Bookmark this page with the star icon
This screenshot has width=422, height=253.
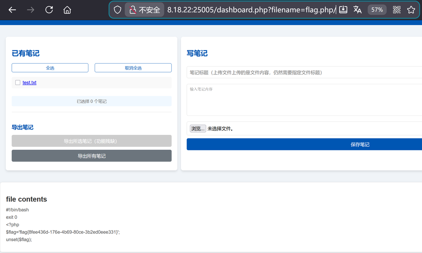pyautogui.click(x=411, y=10)
